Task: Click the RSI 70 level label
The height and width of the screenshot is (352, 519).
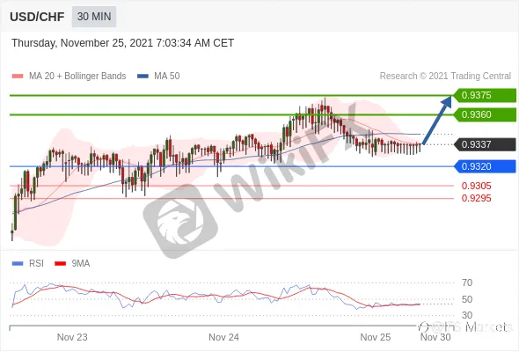Action: [467, 282]
